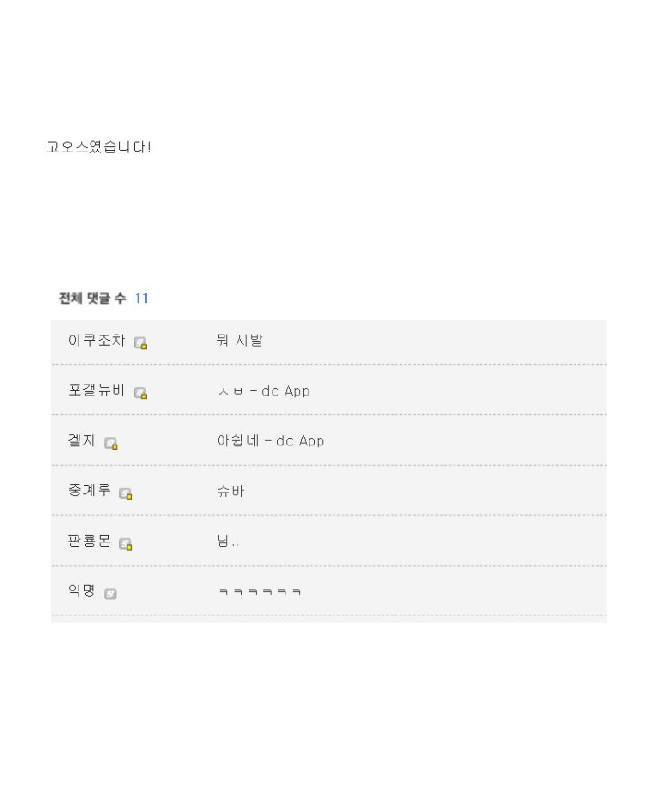Click the post text 고오스였습니다!
This screenshot has width=655, height=792.
point(98,147)
